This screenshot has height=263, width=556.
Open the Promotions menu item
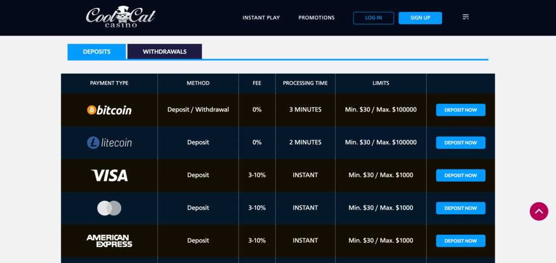317,18
